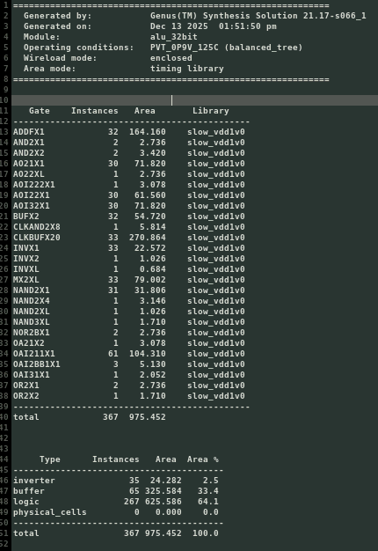Click the CLKAND2X8 gate name

[x=37, y=227]
